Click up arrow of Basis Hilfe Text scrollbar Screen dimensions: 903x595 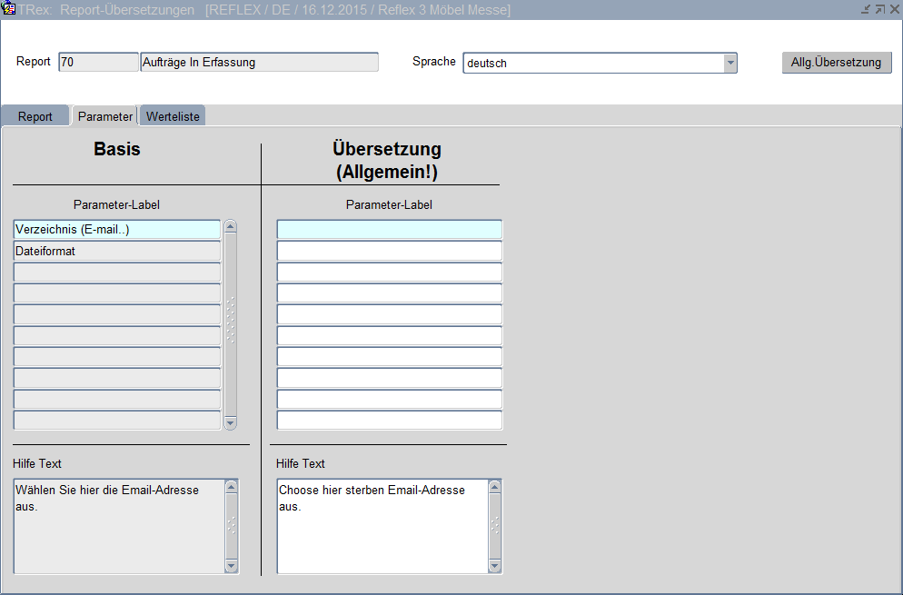click(231, 488)
